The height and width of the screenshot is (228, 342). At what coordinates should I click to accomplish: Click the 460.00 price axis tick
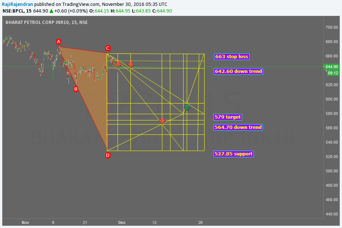pos(332,200)
